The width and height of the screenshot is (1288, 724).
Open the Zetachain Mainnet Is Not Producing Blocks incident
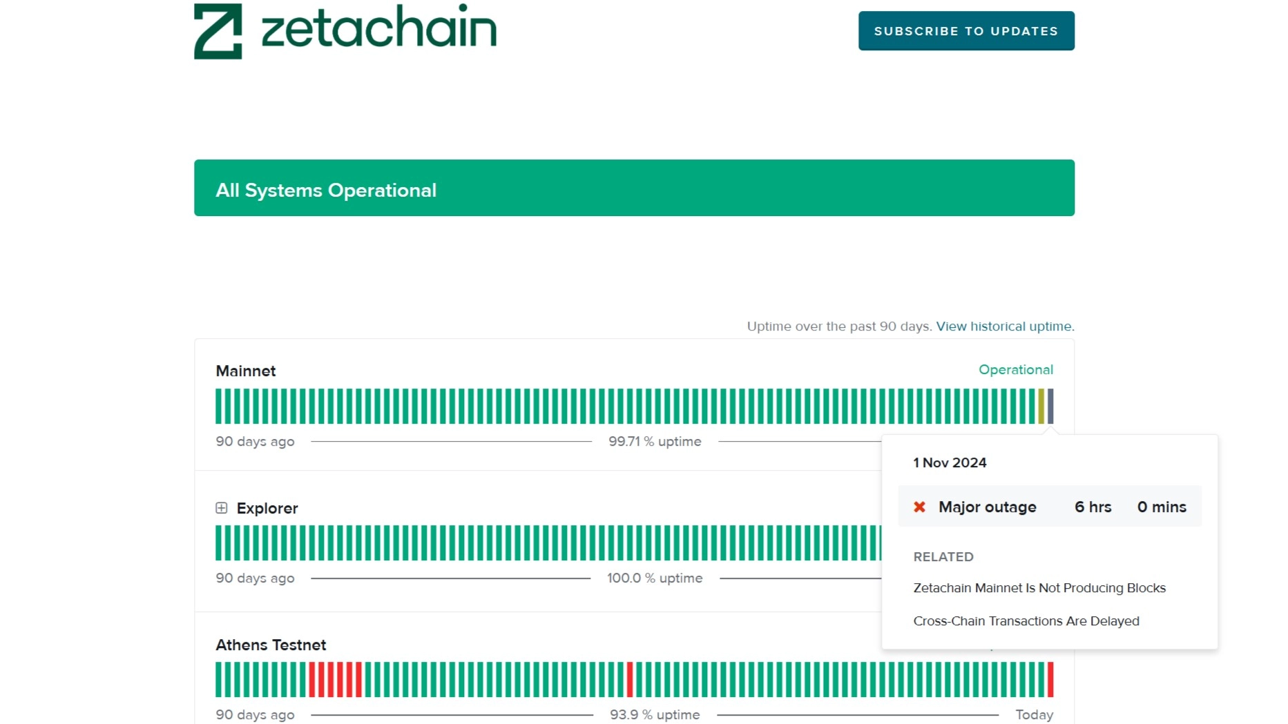tap(1039, 587)
